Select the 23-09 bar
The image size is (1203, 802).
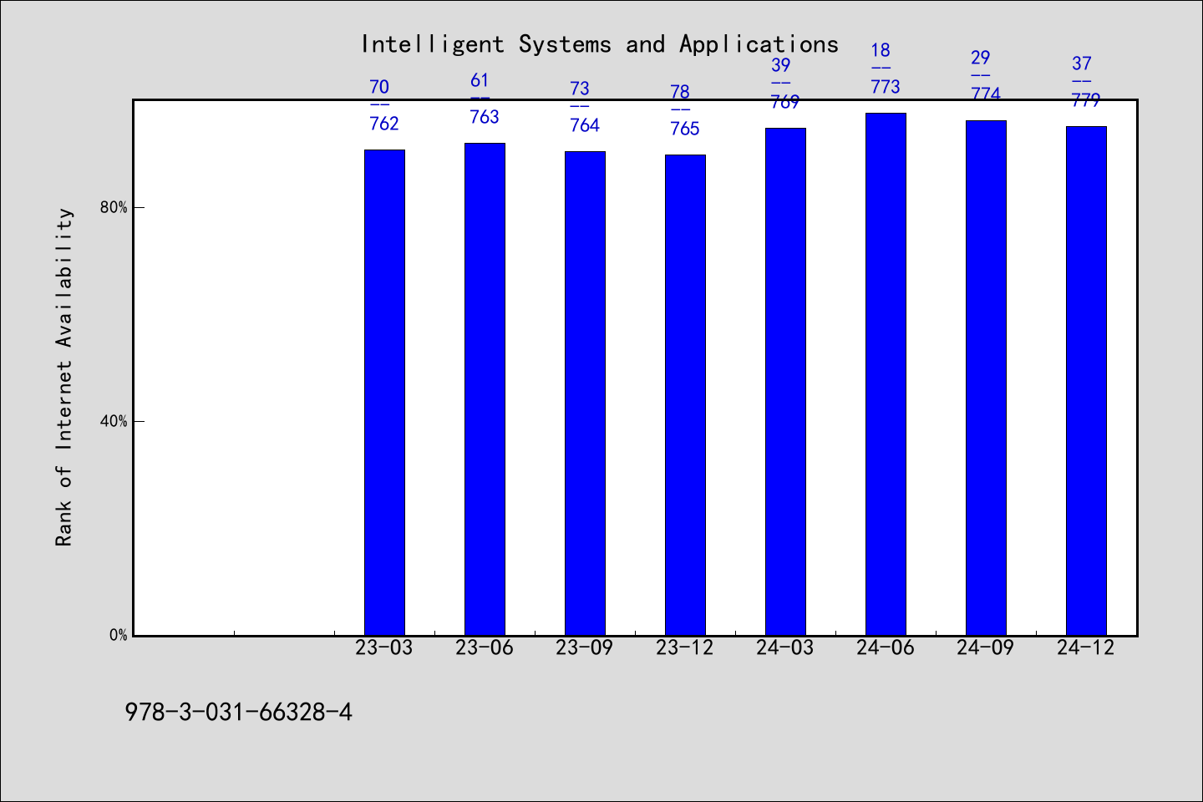(585, 393)
